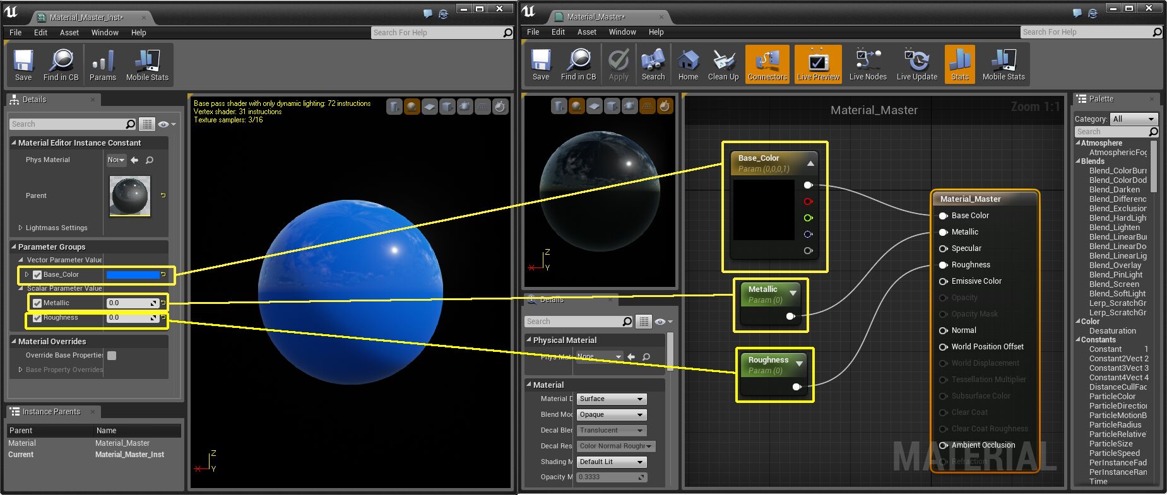This screenshot has height=495, width=1167.
Task: Expand Lightmass Settings section
Action: click(20, 228)
